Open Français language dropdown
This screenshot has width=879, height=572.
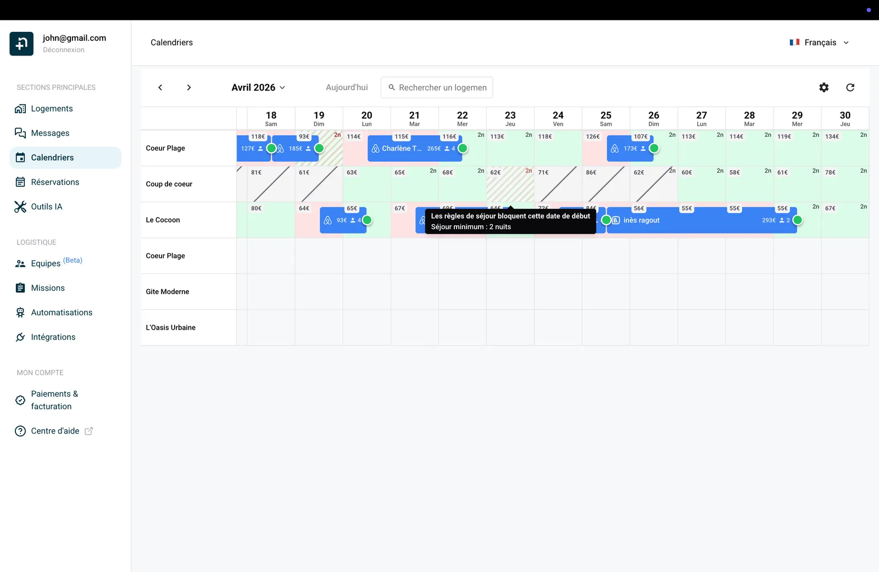819,42
